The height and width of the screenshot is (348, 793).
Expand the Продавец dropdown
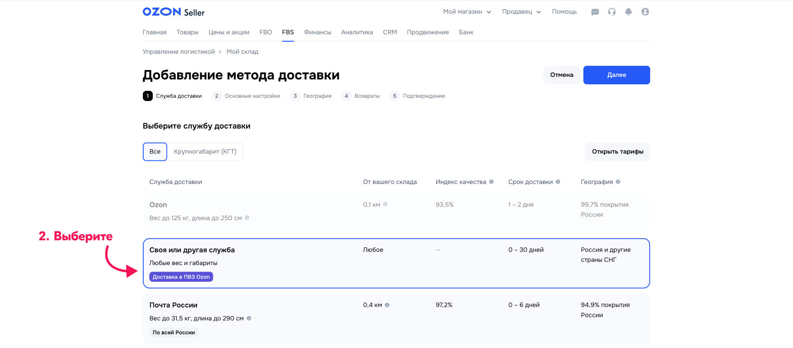521,12
